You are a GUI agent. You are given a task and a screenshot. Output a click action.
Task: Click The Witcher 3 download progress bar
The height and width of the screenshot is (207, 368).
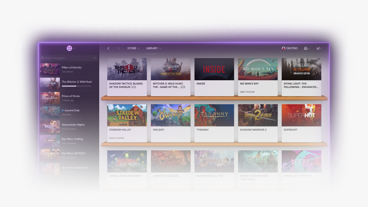coord(76,86)
